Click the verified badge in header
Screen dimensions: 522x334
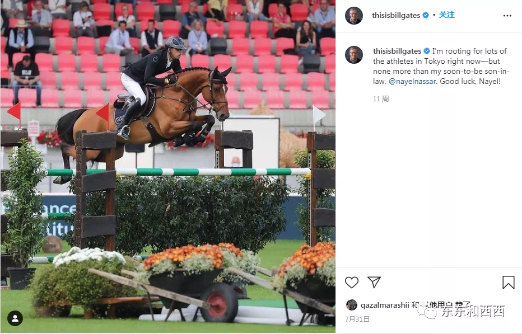426,15
